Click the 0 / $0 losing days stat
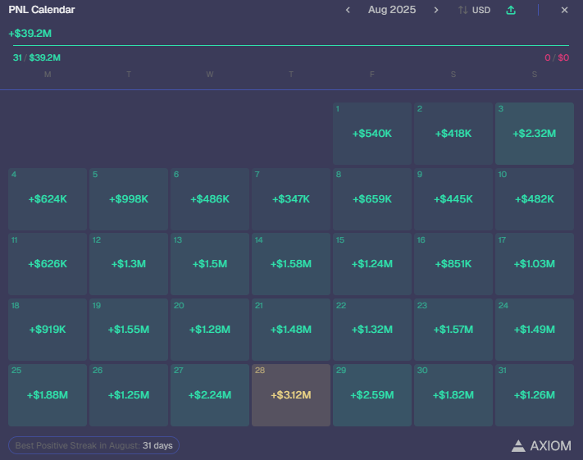 click(x=557, y=57)
